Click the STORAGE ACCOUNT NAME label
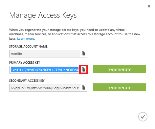The width and height of the screenshot is (155, 129). click(x=28, y=47)
